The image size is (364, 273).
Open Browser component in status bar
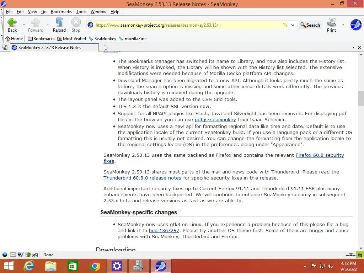pyautogui.click(x=5, y=255)
